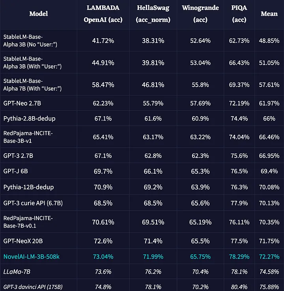Select the 73.04% LAMBADA value for NovelAI
Image resolution: width=284 pixels, height=291 pixels.
(x=103, y=256)
